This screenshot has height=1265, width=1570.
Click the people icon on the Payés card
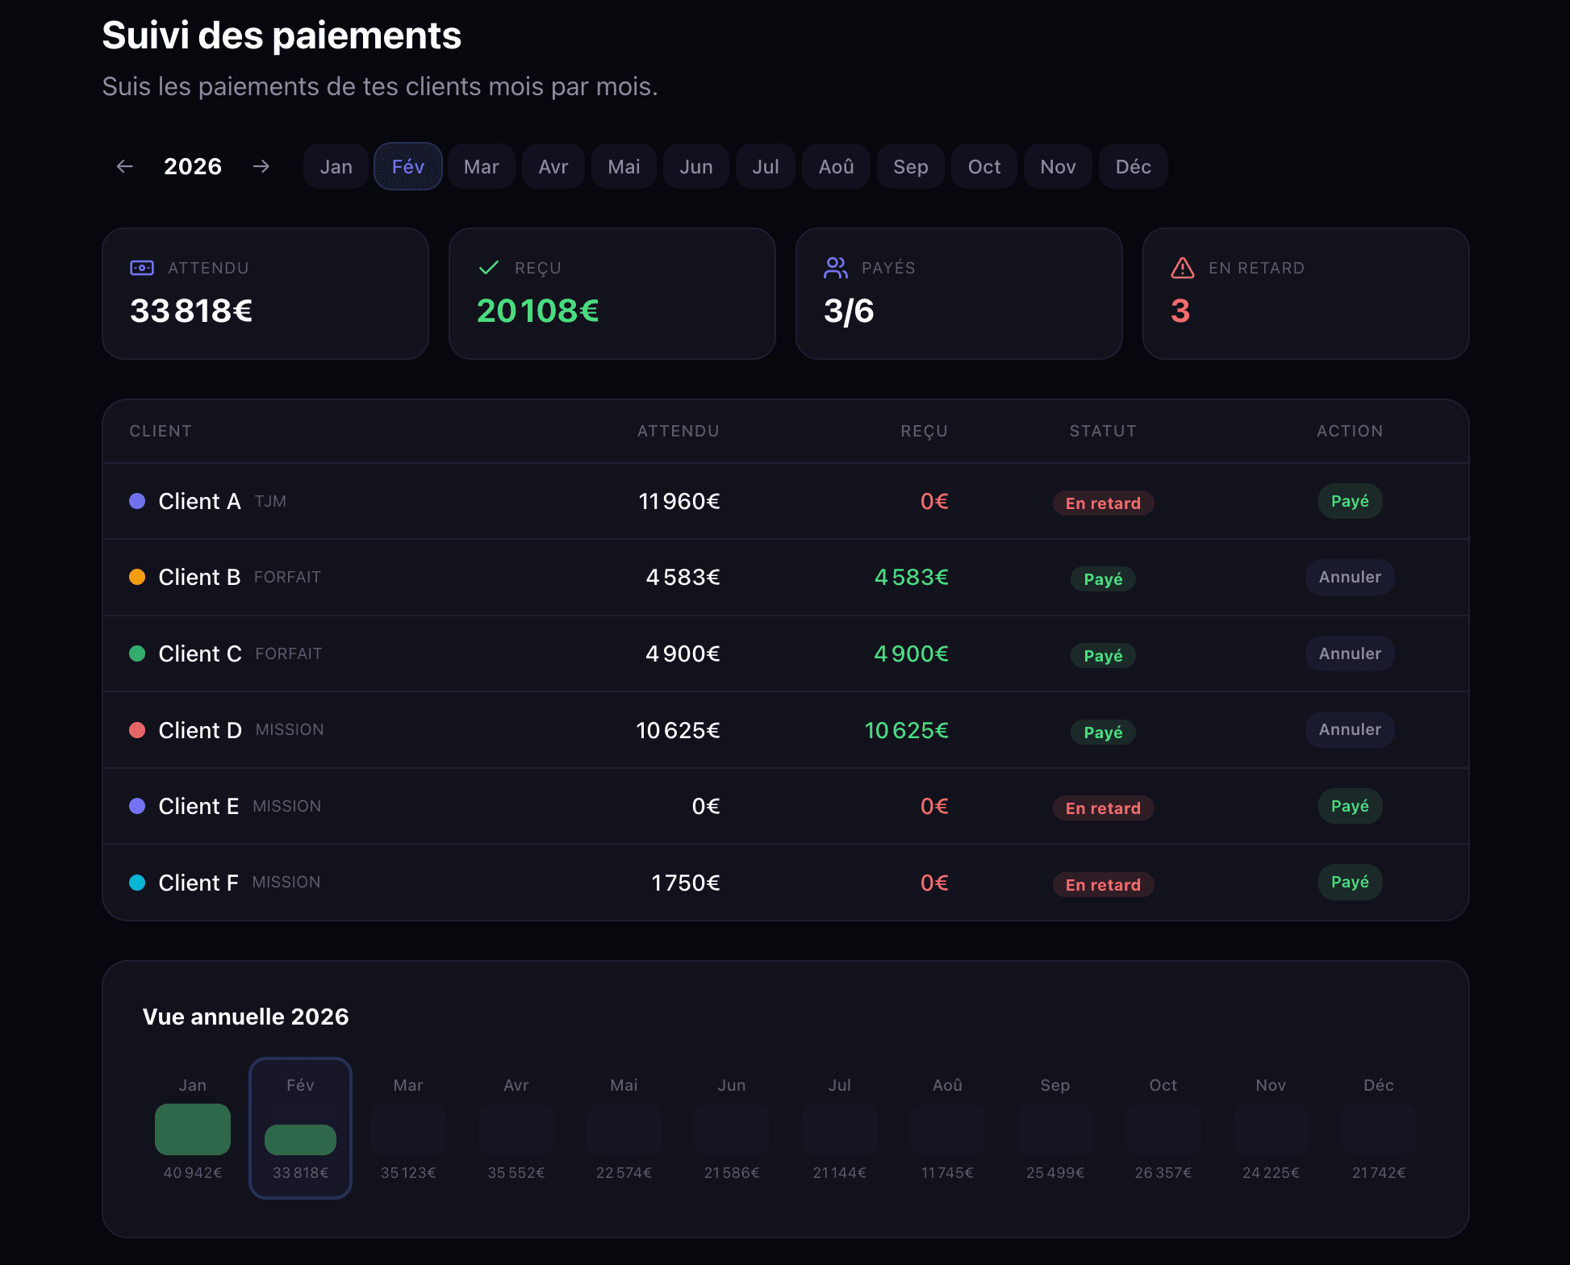pos(835,267)
